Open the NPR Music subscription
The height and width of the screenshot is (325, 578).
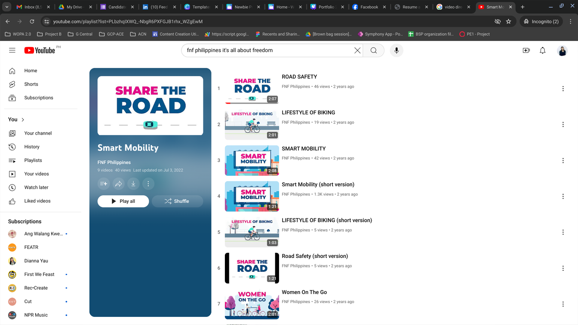click(40, 315)
